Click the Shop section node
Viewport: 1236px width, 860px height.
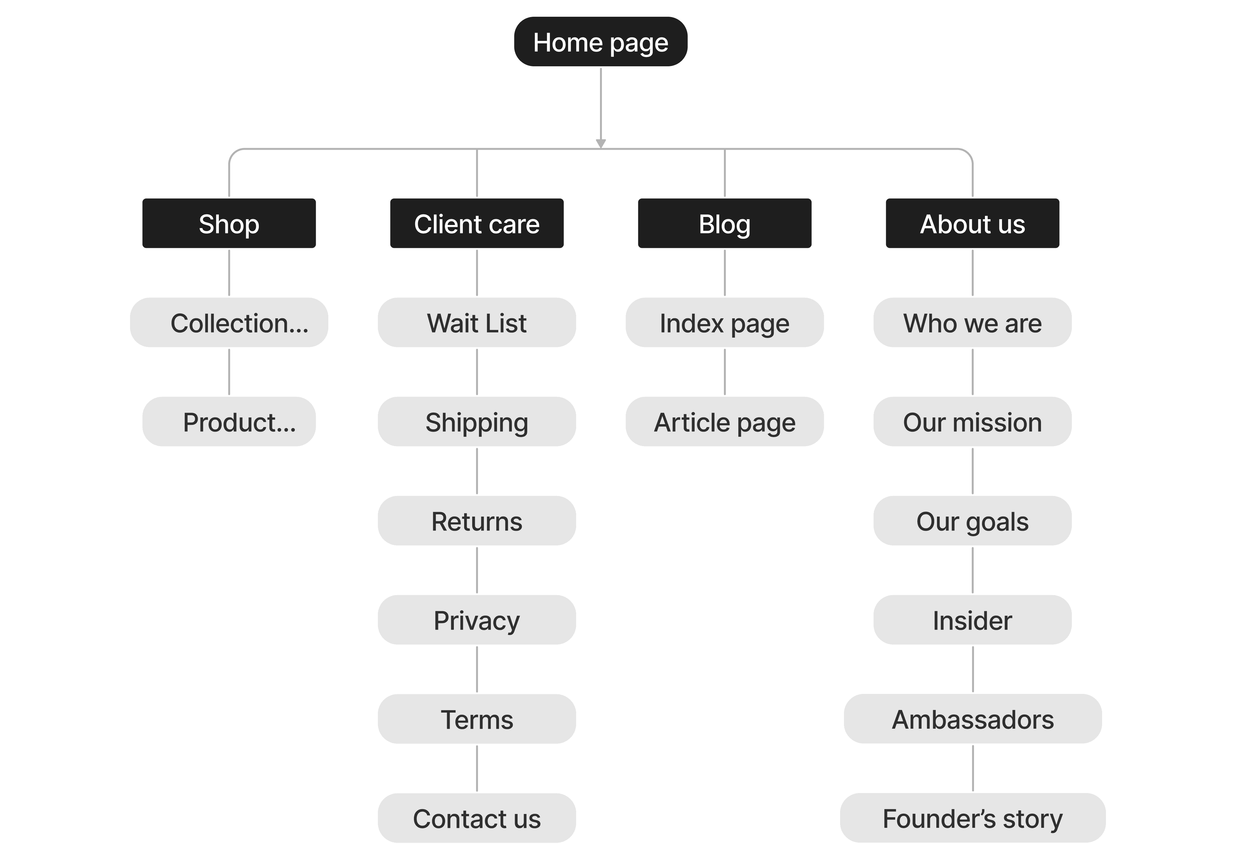tap(229, 223)
